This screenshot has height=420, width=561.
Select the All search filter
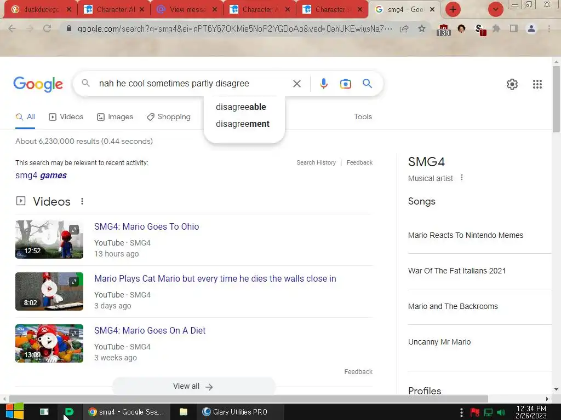coord(25,117)
